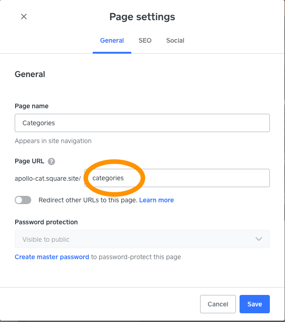Click the Page URL label text
This screenshot has height=322, width=285.
click(x=29, y=161)
